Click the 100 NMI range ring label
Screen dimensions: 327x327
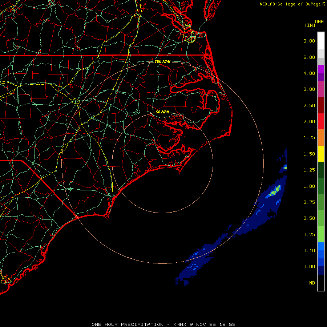coord(162,61)
